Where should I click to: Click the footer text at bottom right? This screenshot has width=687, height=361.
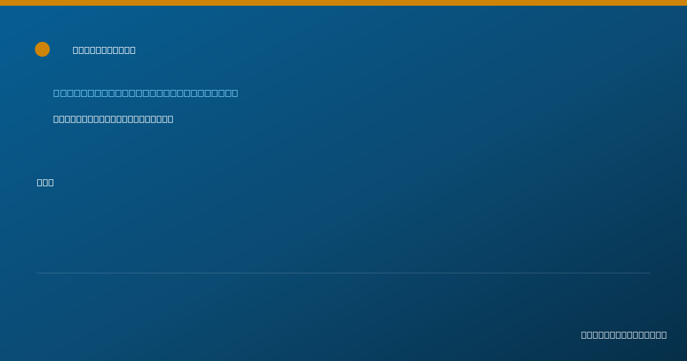[x=624, y=335]
